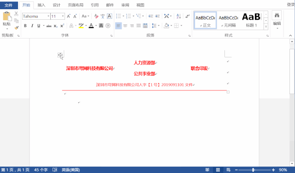Apply yellow text highlight color
Screen dimensions: 295x173
[x=81, y=26]
